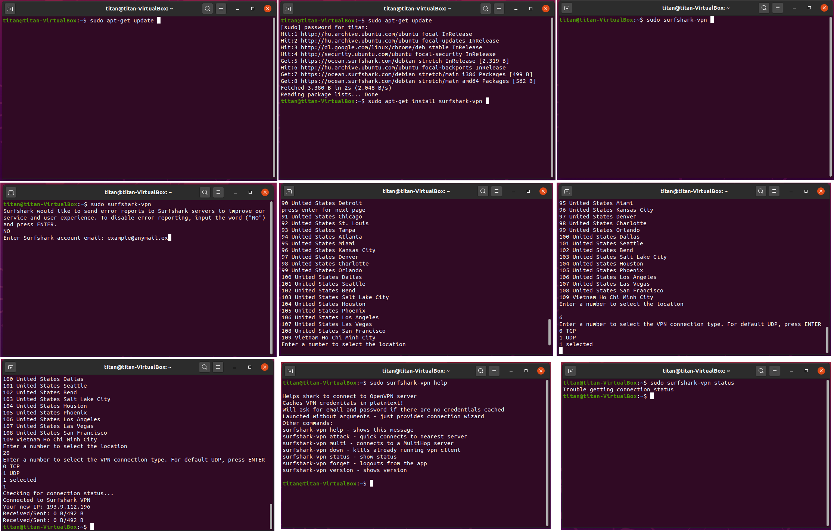Screen dimensions: 834x531
Task: Search in terminal listing '90 United States Detroit'
Action: tap(483, 191)
